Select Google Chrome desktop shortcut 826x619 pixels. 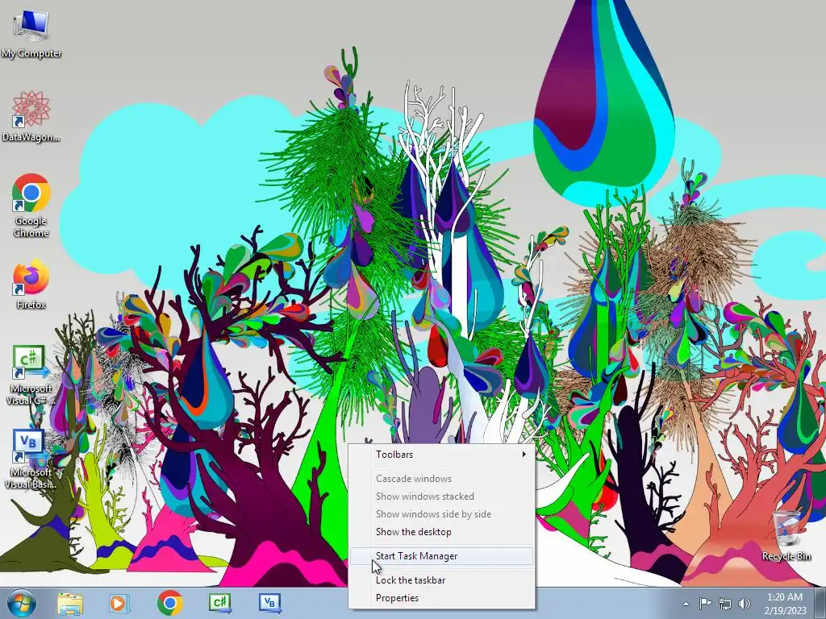pos(31,206)
